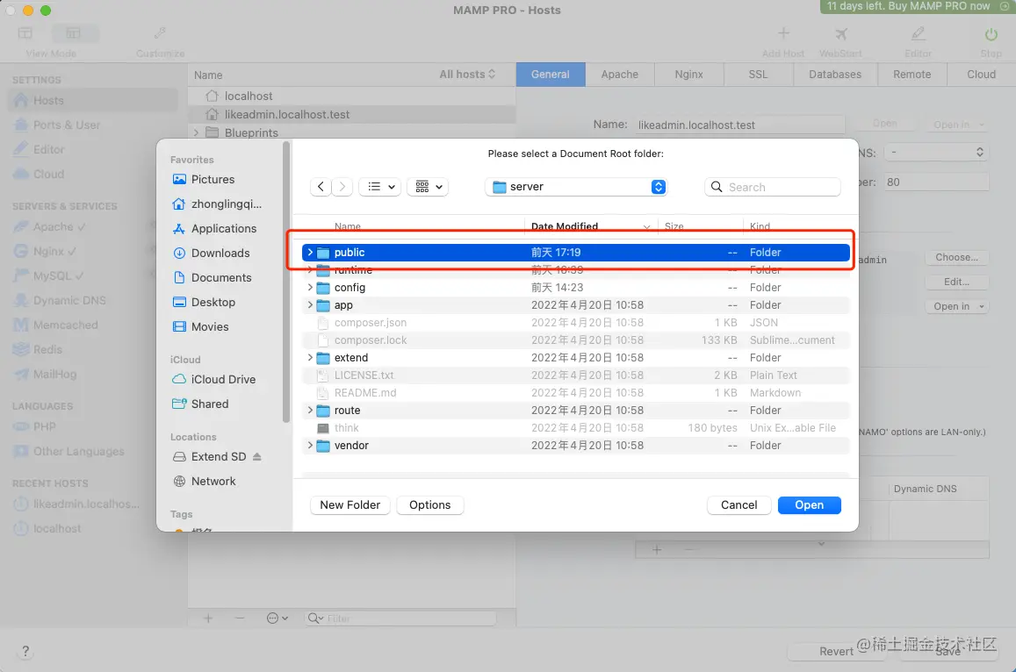Image resolution: width=1016 pixels, height=672 pixels.
Task: Switch to Remote tab in MAMP
Action: (x=912, y=75)
